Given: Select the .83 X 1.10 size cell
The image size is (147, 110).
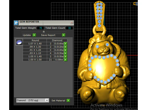Looking at the screenshot, I should pyautogui.click(x=35, y=53).
